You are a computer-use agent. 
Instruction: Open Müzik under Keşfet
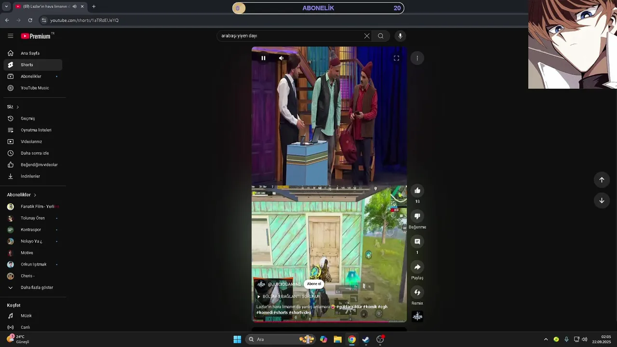pos(33,316)
